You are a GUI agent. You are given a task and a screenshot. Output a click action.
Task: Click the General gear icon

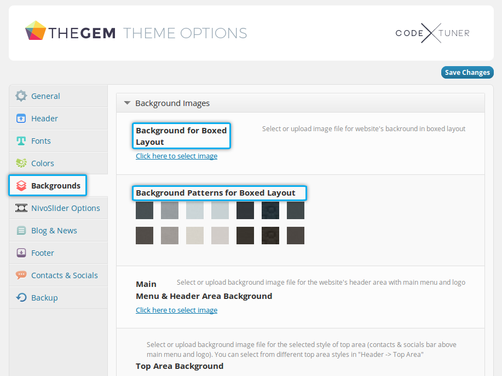21,96
